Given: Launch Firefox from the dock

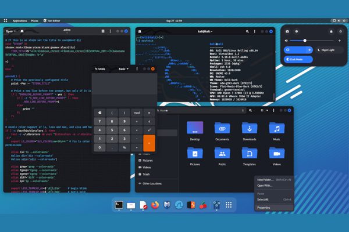Looking at the screenshot, I should tap(155, 205).
